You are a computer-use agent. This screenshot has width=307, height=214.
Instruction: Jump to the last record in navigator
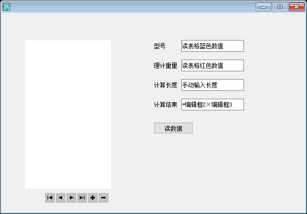pos(82,198)
